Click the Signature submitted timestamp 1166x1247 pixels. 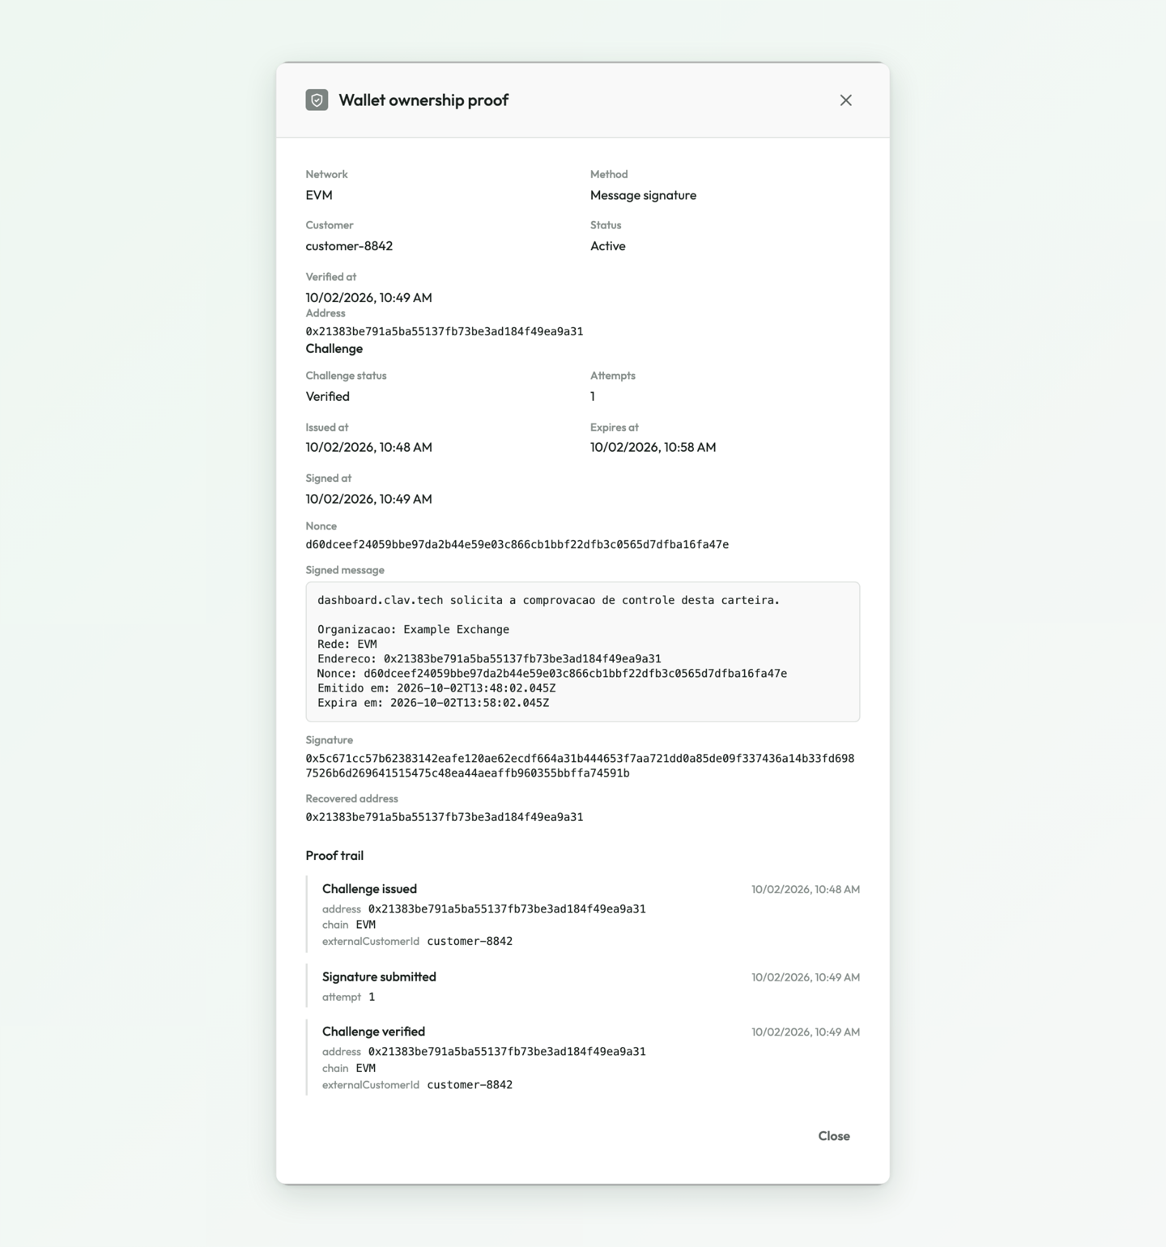(806, 977)
